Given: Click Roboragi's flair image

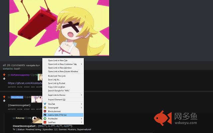Looking at the screenshot, I should [37, 120].
